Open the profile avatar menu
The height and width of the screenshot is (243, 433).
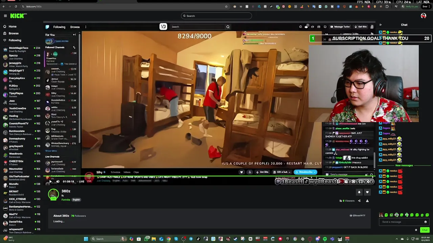tap(423, 16)
